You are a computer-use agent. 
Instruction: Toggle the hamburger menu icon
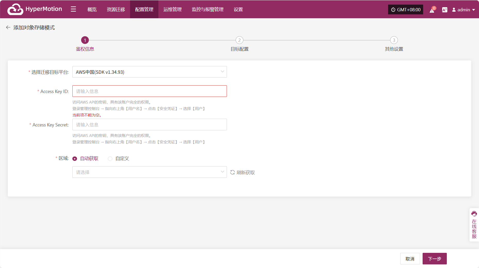coord(73,9)
